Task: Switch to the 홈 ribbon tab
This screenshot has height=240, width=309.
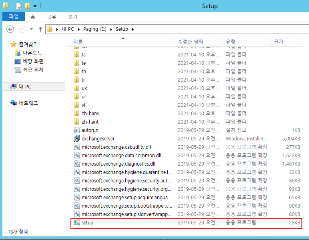Action: (33, 17)
